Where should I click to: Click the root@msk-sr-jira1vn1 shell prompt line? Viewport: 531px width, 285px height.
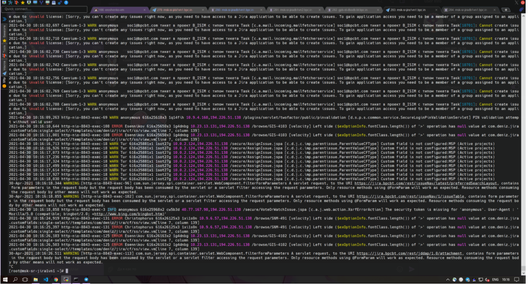coord(38,271)
